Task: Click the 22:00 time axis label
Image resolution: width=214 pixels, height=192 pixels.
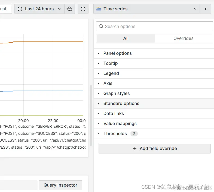Action: (x=53, y=121)
